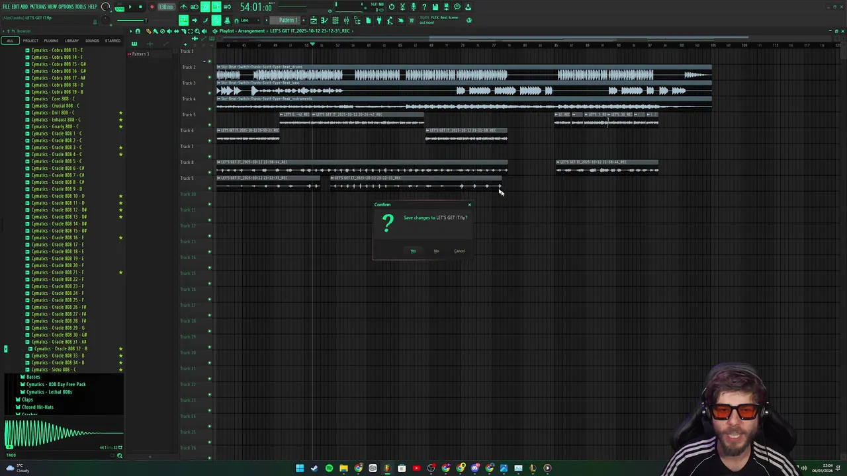
Task: Click the transport play button
Action: [130, 7]
